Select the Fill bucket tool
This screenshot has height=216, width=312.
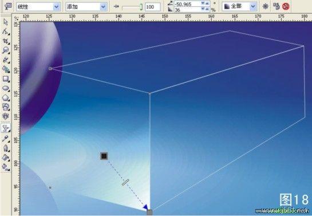[6, 158]
